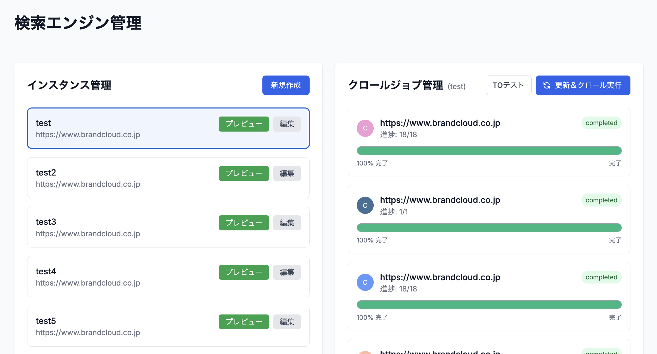Edit instance test2 via 編集
The height and width of the screenshot is (354, 657).
(287, 173)
